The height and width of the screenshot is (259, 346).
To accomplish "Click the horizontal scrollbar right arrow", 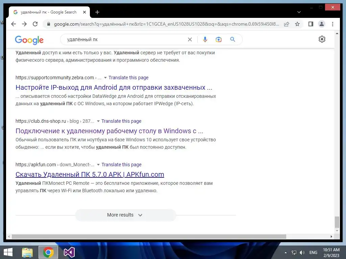I will click(x=331, y=236).
